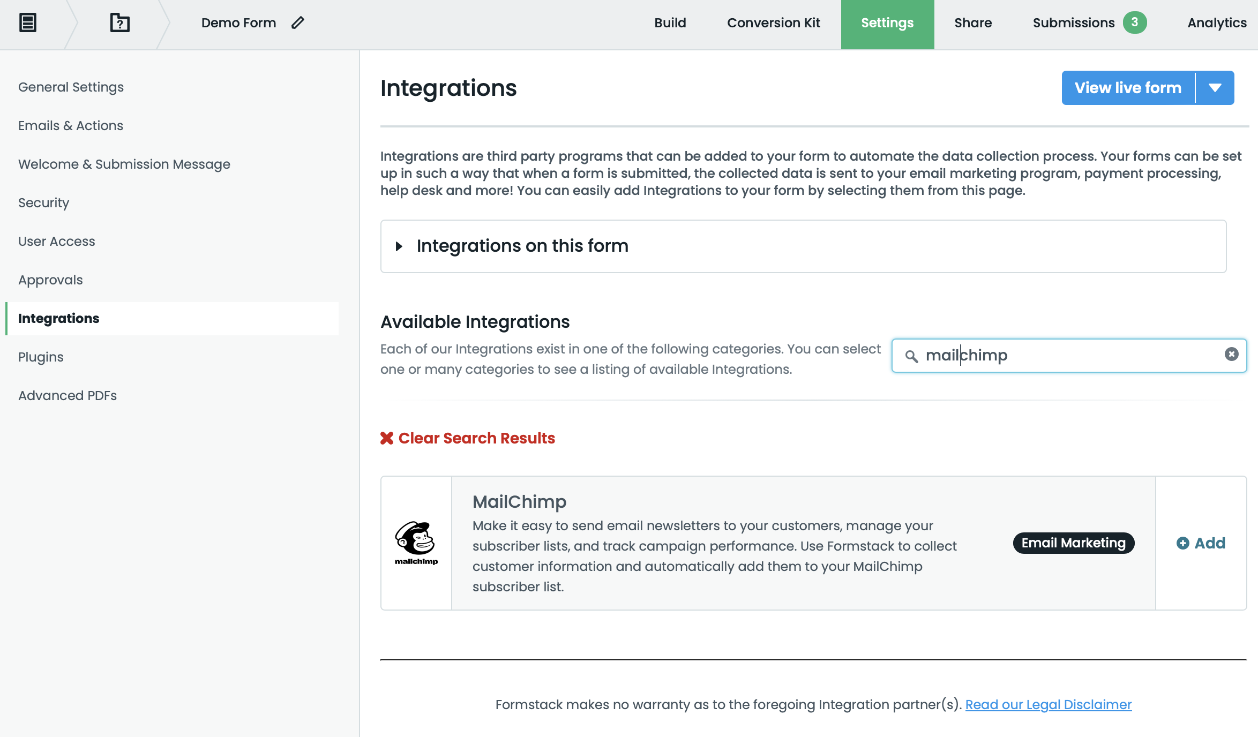This screenshot has width=1258, height=737.
Task: Click the magnifying glass search icon
Action: point(911,356)
